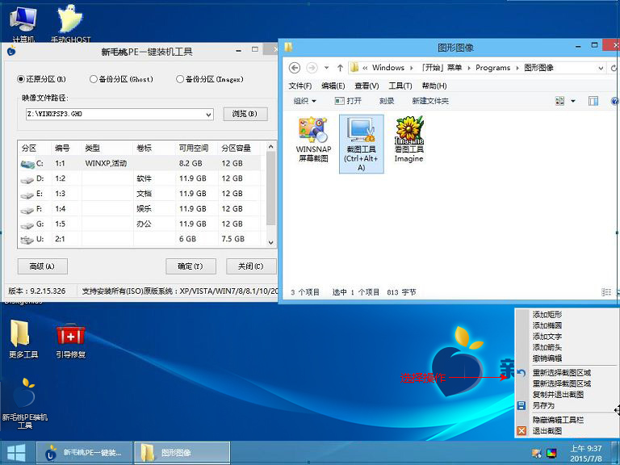Click the 关闭(C) button
620x465 pixels.
[251, 266]
